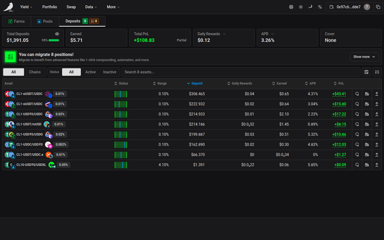Open the settings sliders icon in header
Screen dimensions: 384x240
pos(320,7)
